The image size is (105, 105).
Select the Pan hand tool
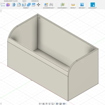pos(46,104)
